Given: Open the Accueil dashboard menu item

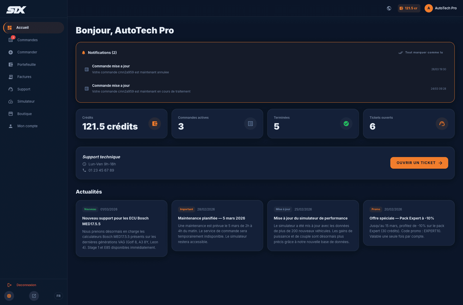Looking at the screenshot, I should tap(34, 28).
